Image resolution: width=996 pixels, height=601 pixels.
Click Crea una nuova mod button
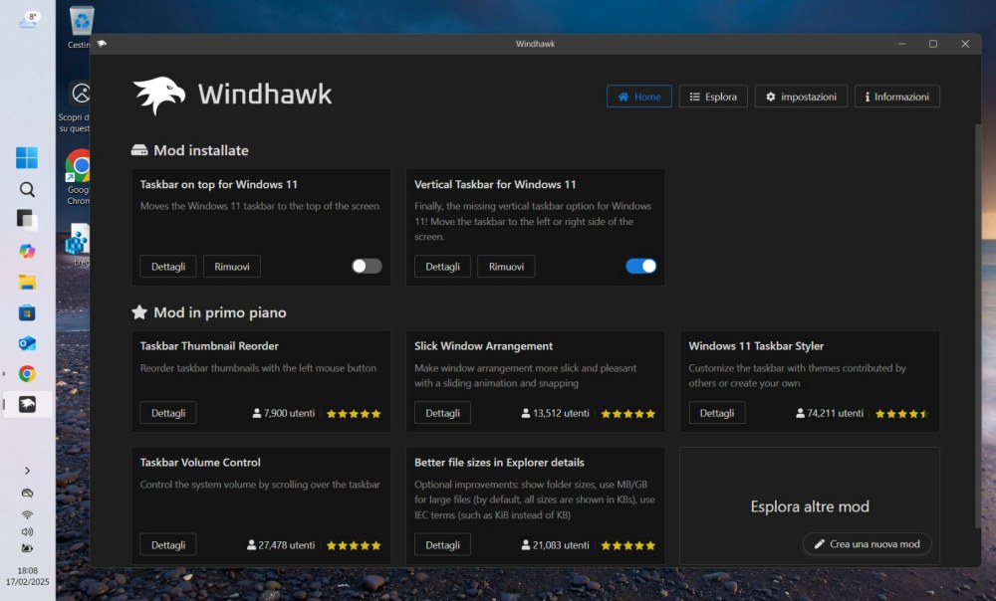point(868,544)
